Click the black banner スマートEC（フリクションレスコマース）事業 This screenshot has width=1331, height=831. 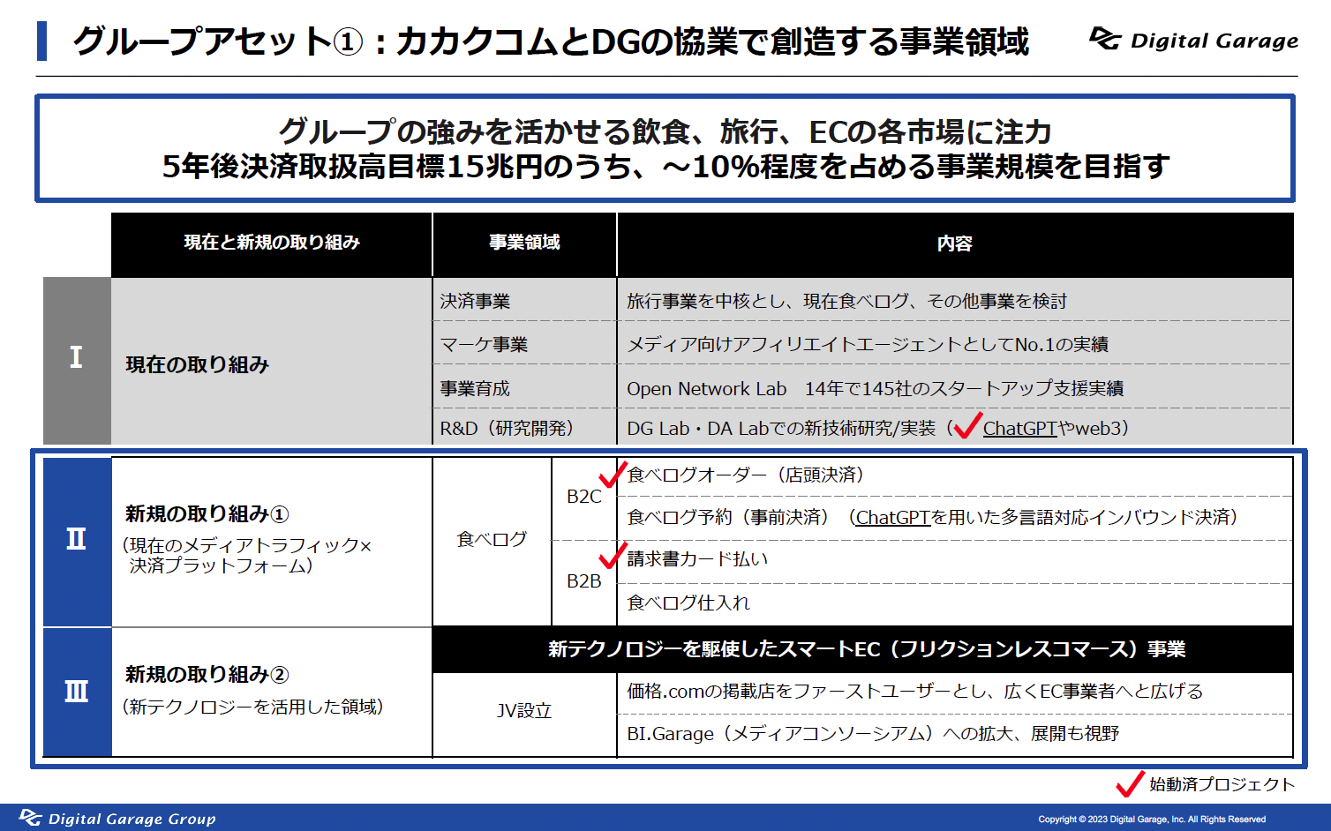click(x=863, y=649)
